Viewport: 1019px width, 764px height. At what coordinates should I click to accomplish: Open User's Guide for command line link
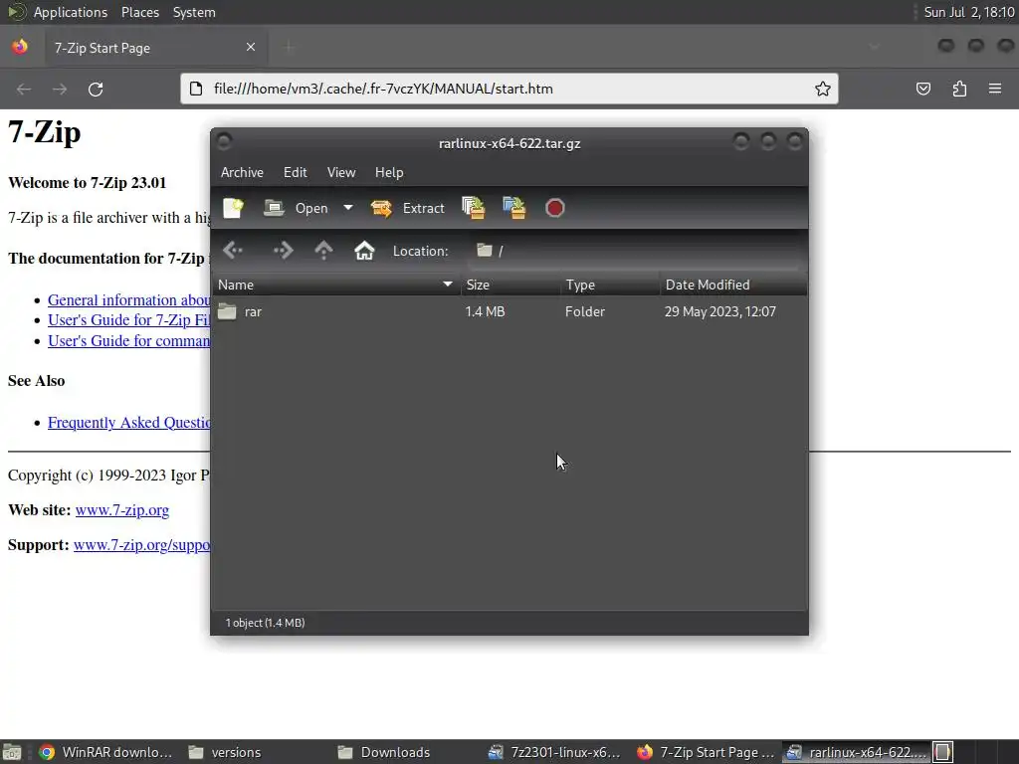point(128,341)
